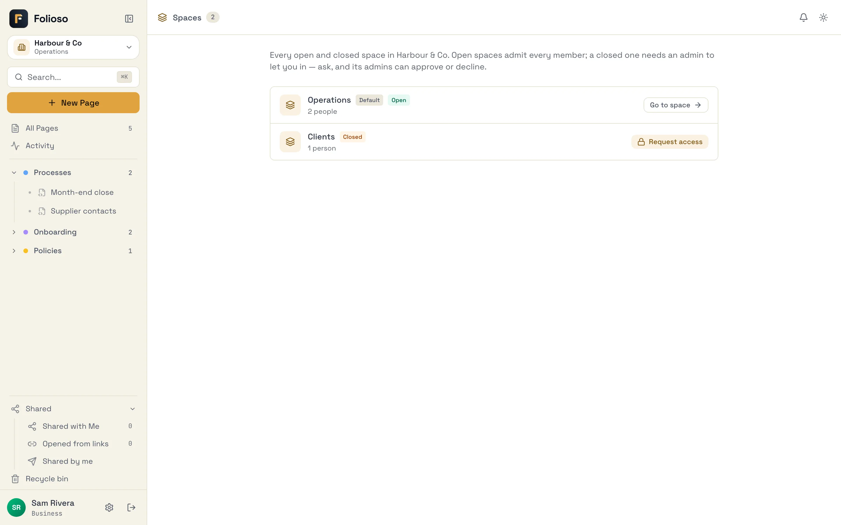Toggle the light theme sun icon

823,17
